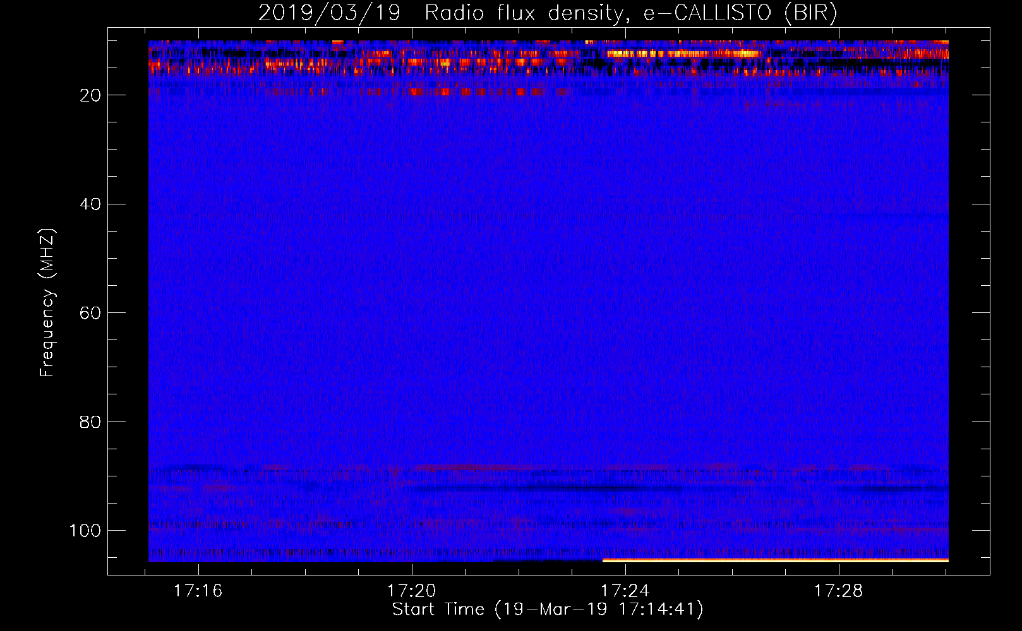Click the '20' frequency tick label
This screenshot has height=631, width=1022.
point(90,95)
